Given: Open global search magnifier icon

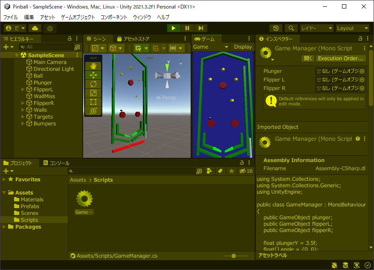Looking at the screenshot, I should pos(291,28).
